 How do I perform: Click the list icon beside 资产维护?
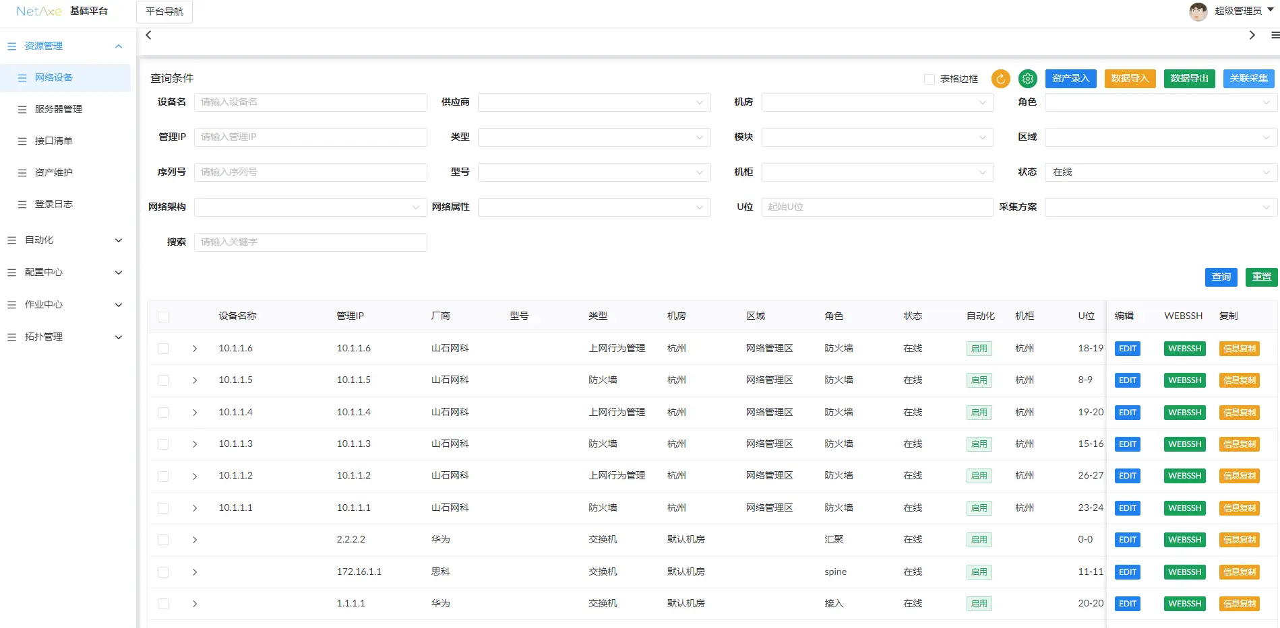22,173
